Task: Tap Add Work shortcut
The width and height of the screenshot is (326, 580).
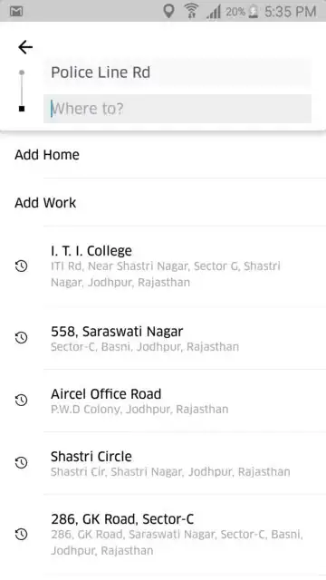Action: pyautogui.click(x=163, y=202)
